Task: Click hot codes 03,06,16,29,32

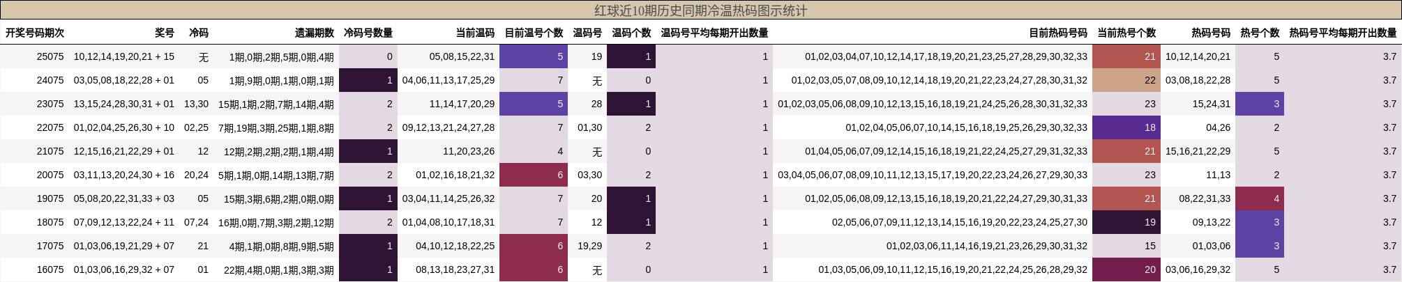Action: [x=1198, y=269]
